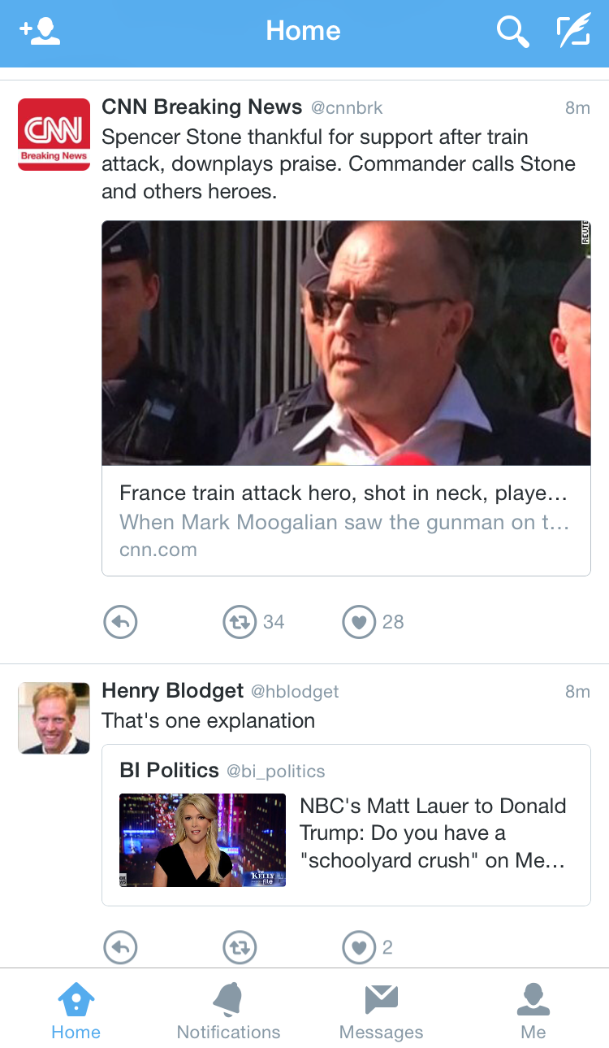View Henry Blodget's profile photo

click(54, 718)
